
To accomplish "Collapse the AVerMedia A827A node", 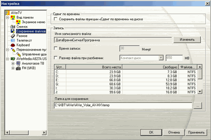I will [x=7, y=59].
